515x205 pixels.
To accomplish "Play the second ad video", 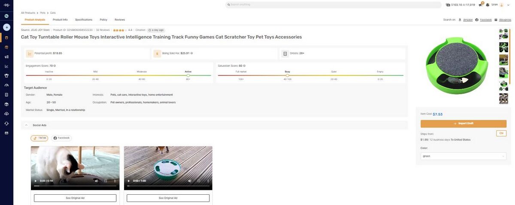I will tap(129, 181).
